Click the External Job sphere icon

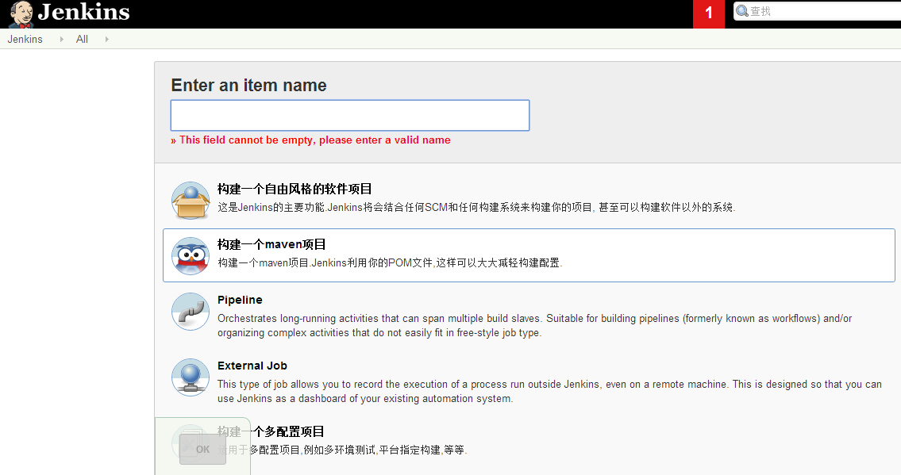click(x=190, y=377)
